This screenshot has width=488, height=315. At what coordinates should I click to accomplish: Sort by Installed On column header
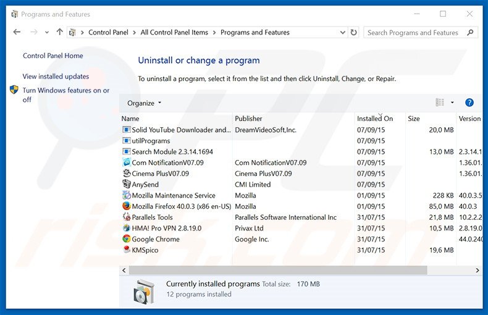coord(380,119)
